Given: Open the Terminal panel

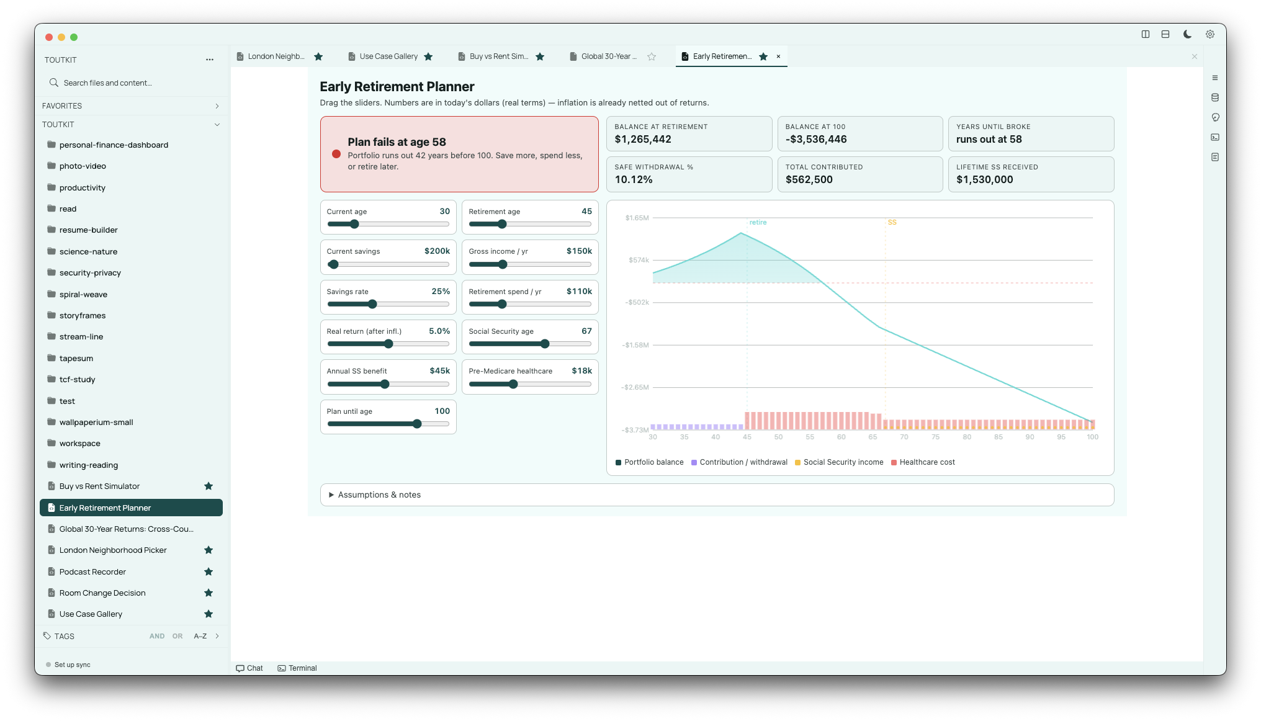Looking at the screenshot, I should [297, 668].
